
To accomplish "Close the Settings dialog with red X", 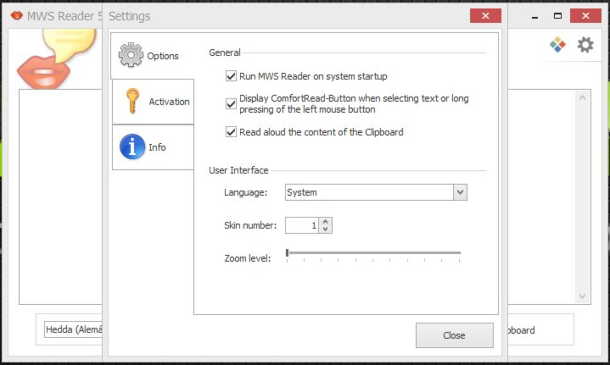I will [485, 16].
